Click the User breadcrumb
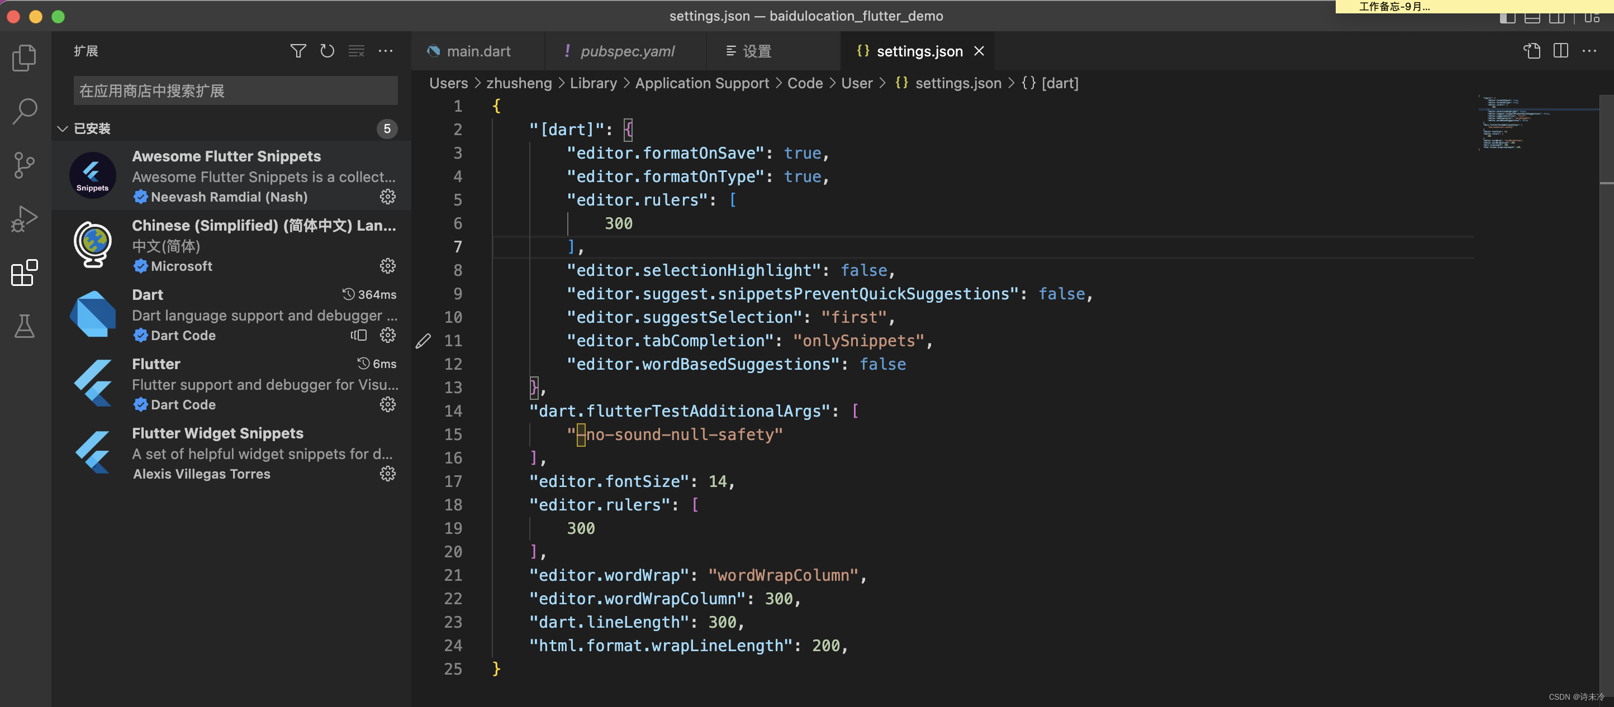The width and height of the screenshot is (1614, 707). tap(857, 83)
